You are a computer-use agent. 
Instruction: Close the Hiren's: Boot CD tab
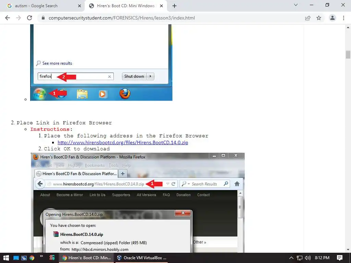pos(161,6)
